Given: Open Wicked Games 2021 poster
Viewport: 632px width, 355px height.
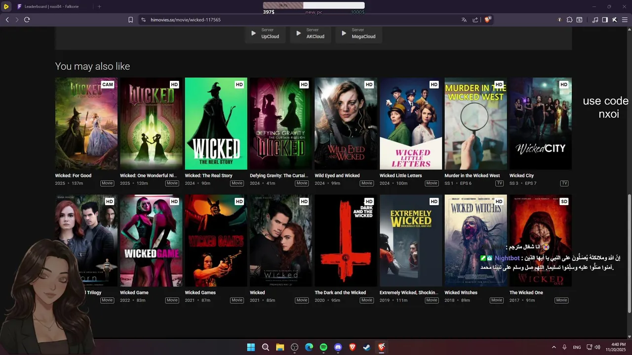Looking at the screenshot, I should pyautogui.click(x=216, y=241).
